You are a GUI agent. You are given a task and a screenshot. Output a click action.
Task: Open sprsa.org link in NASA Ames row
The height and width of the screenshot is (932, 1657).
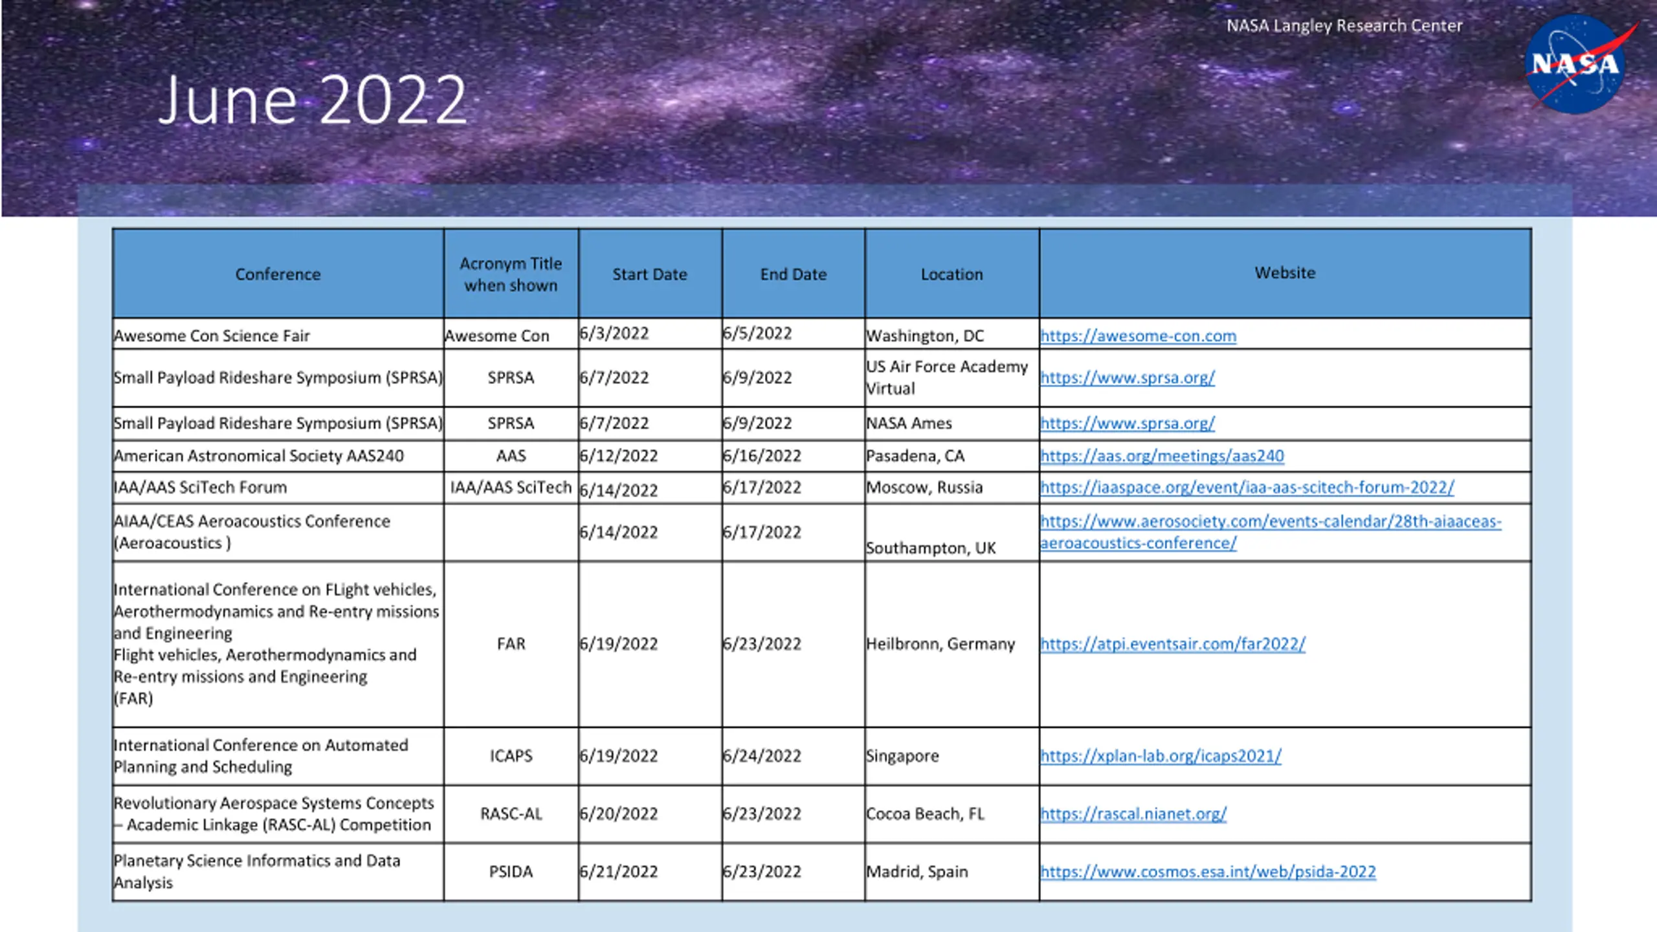(x=1127, y=423)
